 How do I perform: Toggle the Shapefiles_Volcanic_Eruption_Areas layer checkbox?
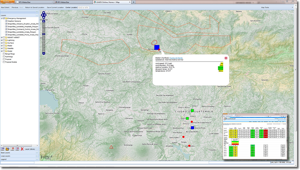pos(6,24)
